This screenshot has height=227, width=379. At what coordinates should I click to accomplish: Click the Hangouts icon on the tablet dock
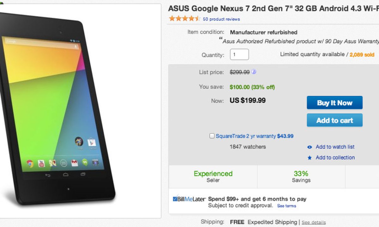(85, 163)
